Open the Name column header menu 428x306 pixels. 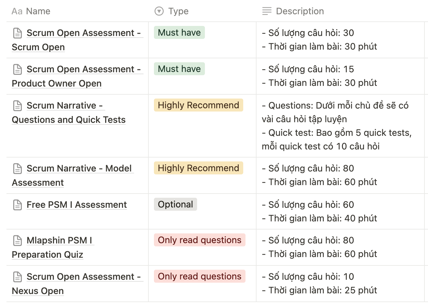click(x=77, y=11)
